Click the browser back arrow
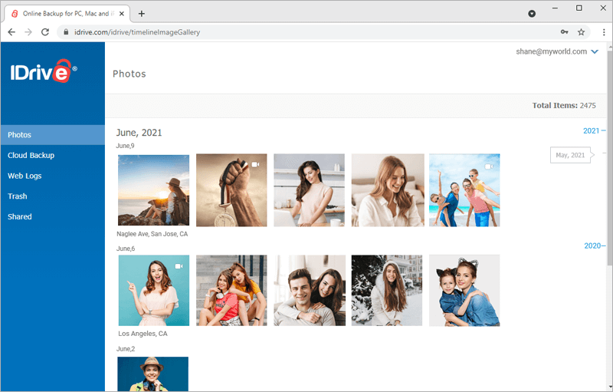The height and width of the screenshot is (392, 613). coord(11,32)
